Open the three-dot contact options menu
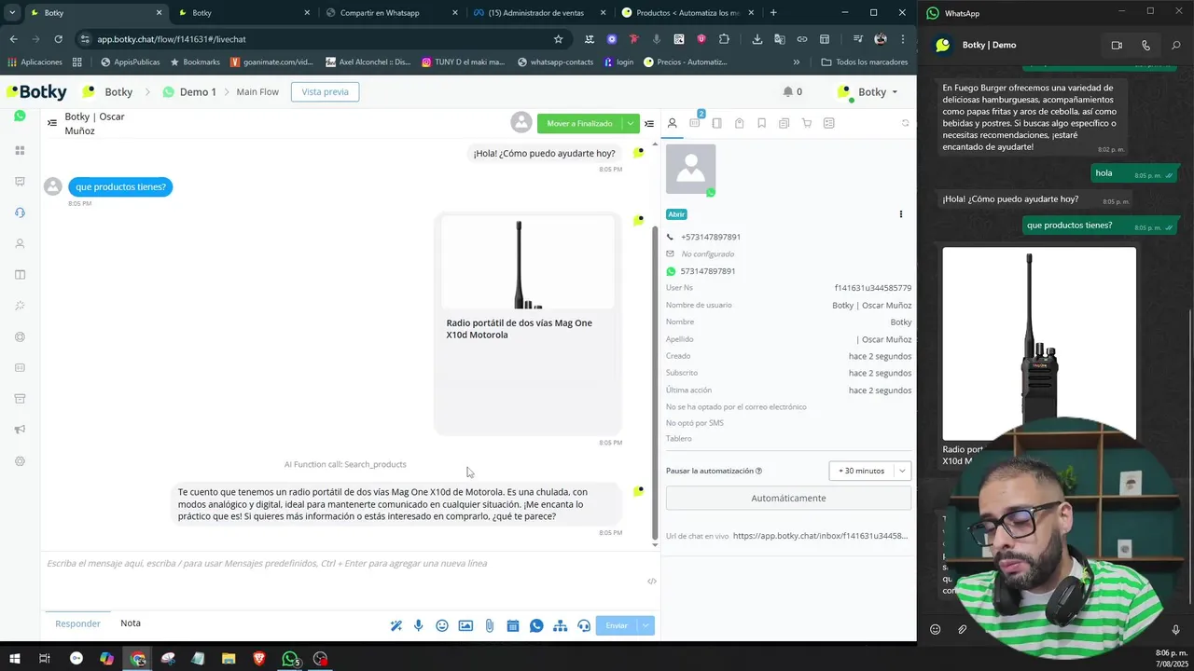The height and width of the screenshot is (671, 1194). click(901, 214)
